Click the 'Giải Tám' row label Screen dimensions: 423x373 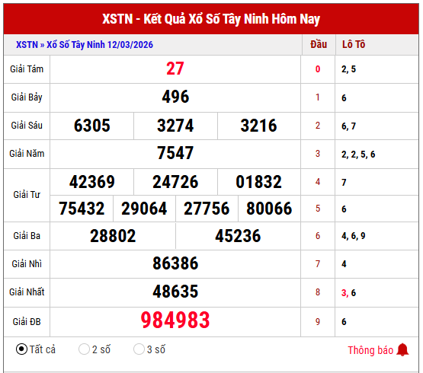pos(27,69)
